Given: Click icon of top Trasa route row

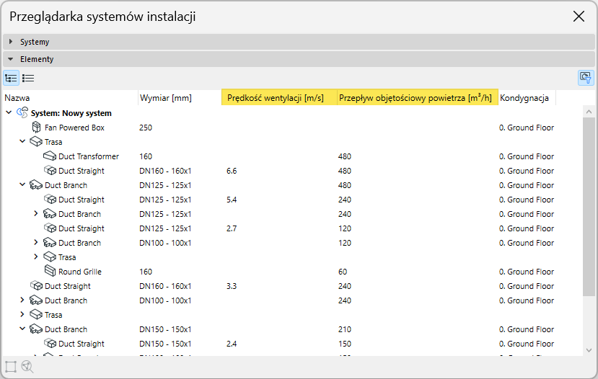Looking at the screenshot, I should tap(36, 142).
